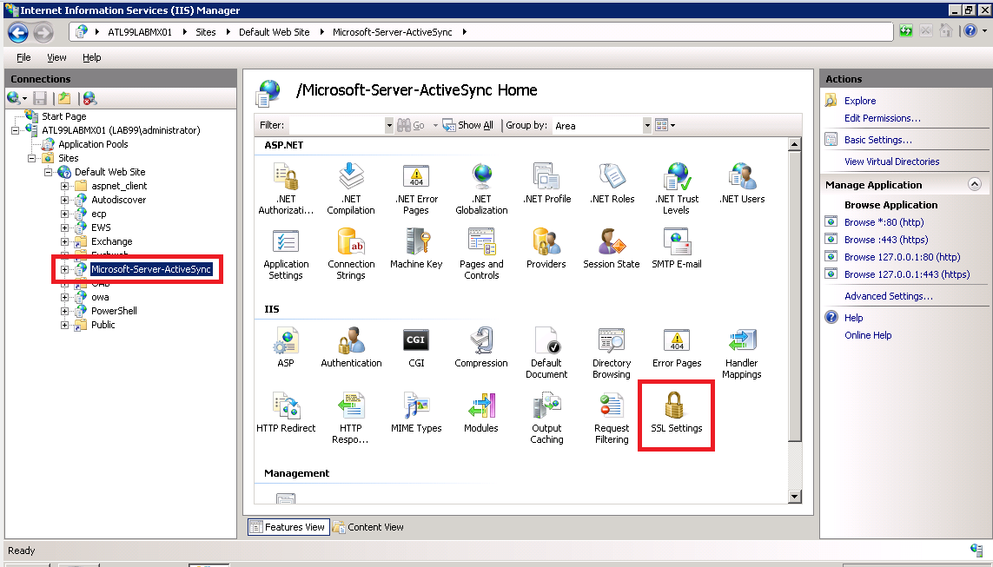Open .NET Trust Levels feature
This screenshot has width=993, height=567.
677,188
